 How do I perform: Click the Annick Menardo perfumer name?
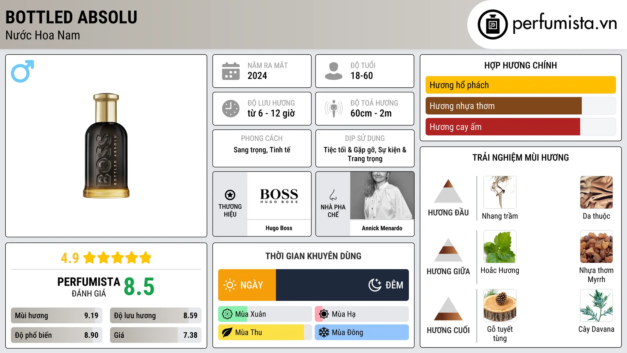coord(382,228)
